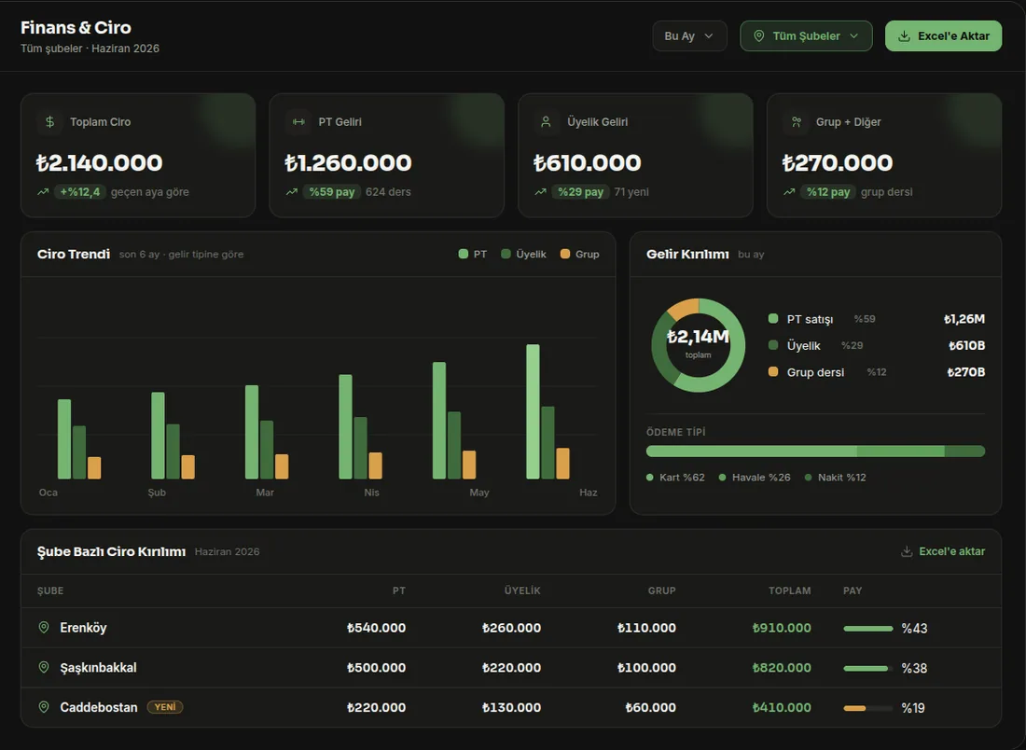Click the Ödeme Tipi stacked payment bar
Viewport: 1026px width, 750px height.
815,451
